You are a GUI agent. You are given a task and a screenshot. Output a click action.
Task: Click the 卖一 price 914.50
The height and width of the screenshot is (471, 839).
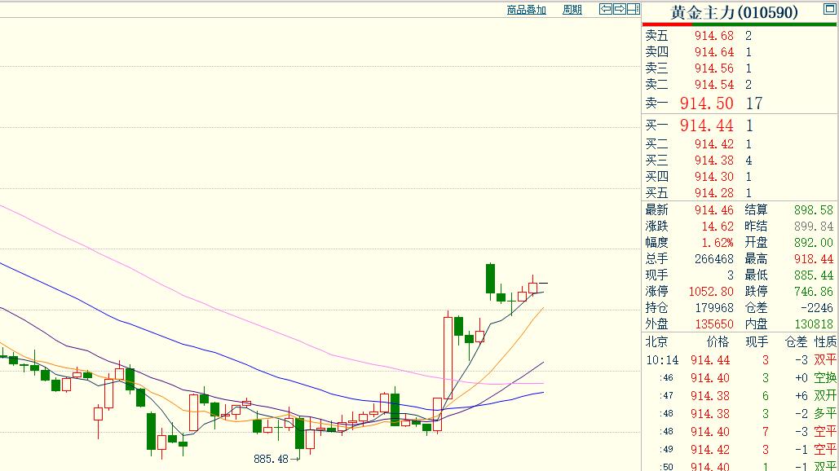706,103
